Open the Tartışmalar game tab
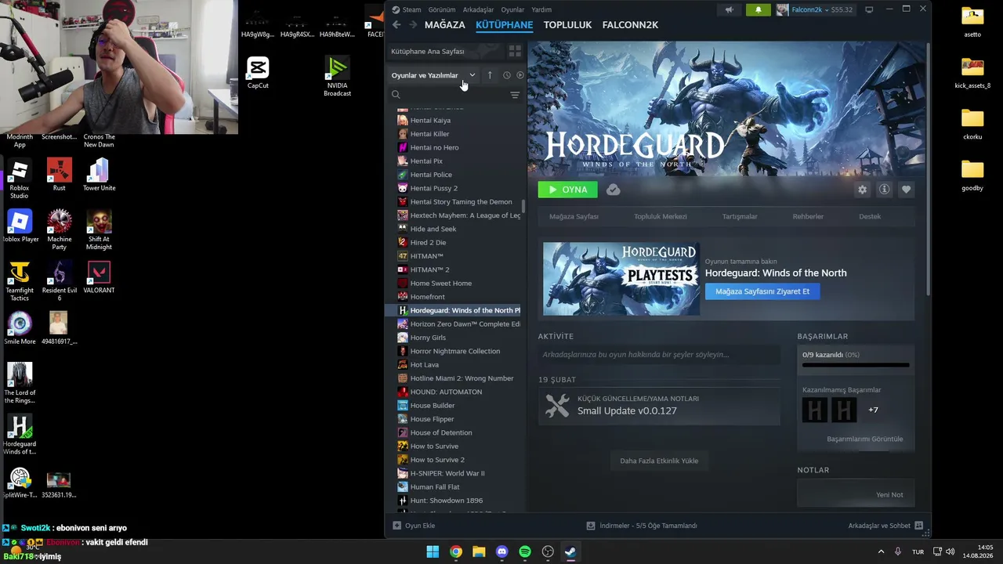The height and width of the screenshot is (564, 1003). [x=740, y=216]
